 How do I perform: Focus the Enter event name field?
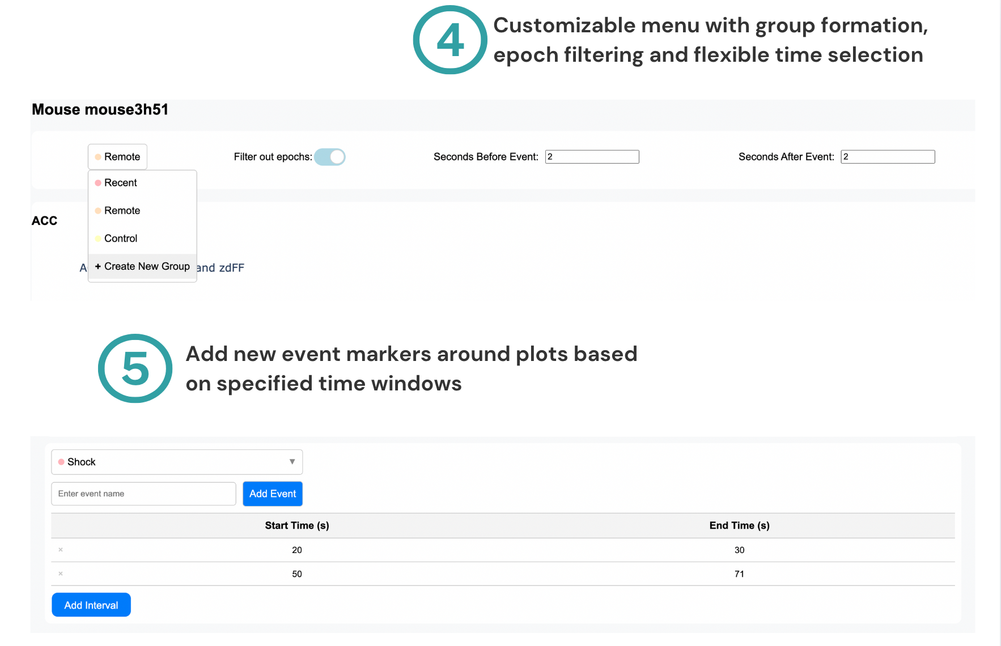point(143,494)
